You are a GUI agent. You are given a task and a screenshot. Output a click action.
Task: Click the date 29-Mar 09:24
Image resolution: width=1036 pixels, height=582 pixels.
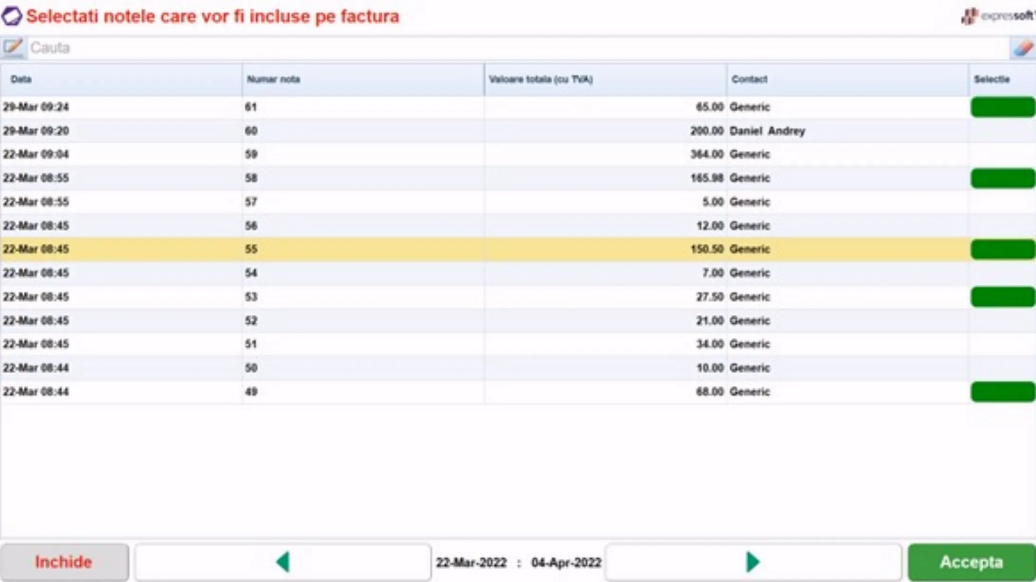point(36,107)
